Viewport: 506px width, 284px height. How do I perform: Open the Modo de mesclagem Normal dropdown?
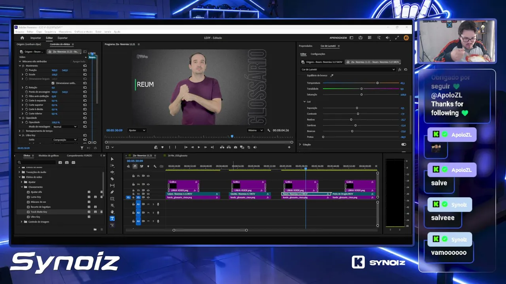coord(65,127)
